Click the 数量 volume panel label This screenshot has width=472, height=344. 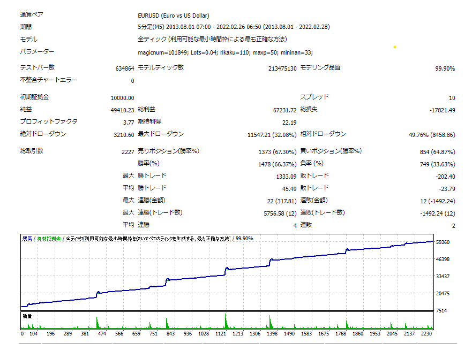tap(27, 316)
